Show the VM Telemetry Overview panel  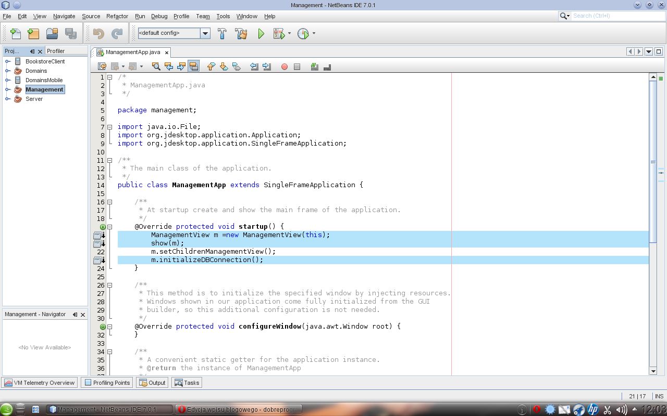[39, 383]
